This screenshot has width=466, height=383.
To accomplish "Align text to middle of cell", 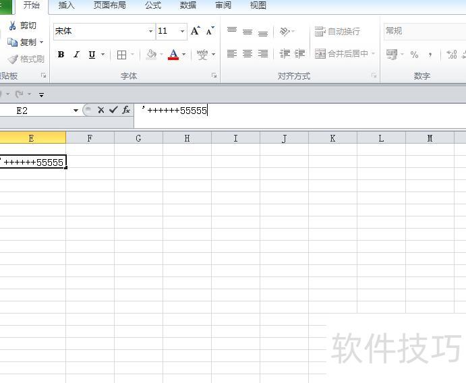I will tap(247, 31).
